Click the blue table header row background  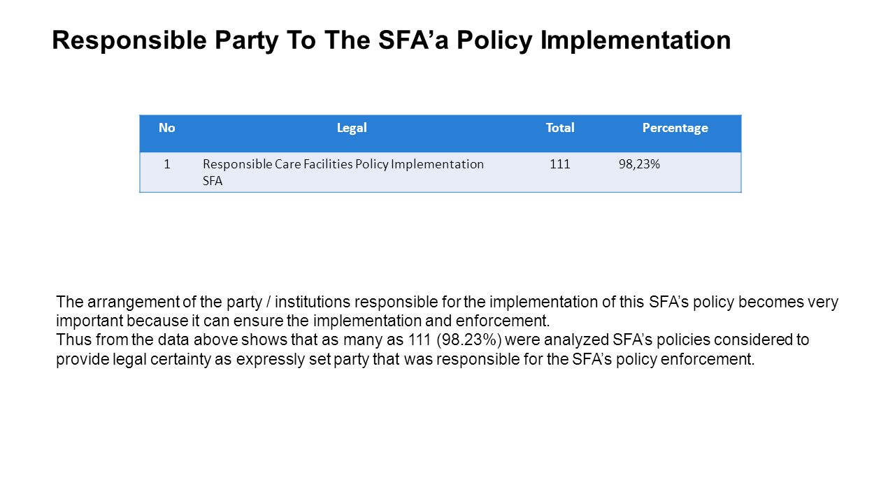point(441,133)
